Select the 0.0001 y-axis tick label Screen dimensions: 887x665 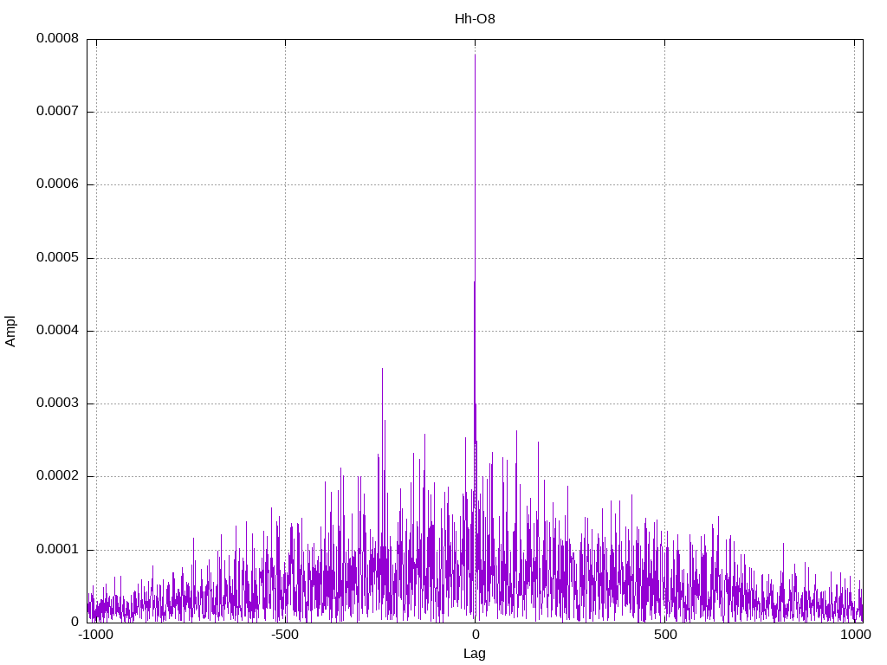point(57,550)
